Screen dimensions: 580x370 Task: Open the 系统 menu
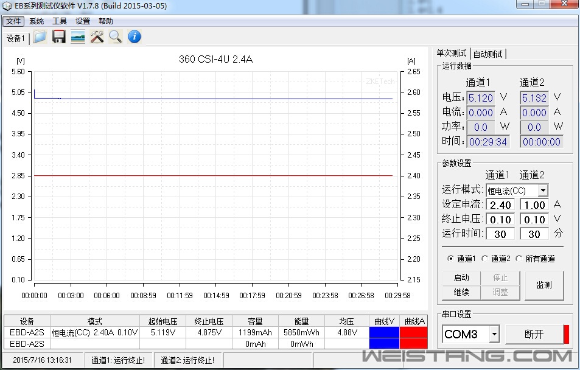tap(37, 21)
